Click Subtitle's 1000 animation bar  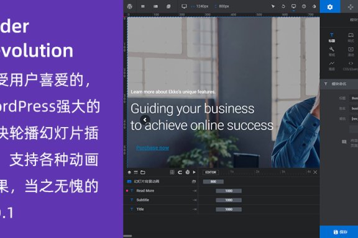229,200
